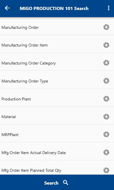
Task: Tap scan icon for Actual Delivery Date
Action: (106, 152)
